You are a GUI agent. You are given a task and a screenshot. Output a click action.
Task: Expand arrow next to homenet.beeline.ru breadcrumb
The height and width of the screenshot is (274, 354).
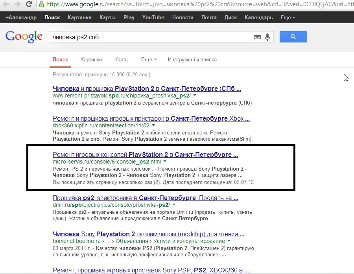click(x=229, y=241)
